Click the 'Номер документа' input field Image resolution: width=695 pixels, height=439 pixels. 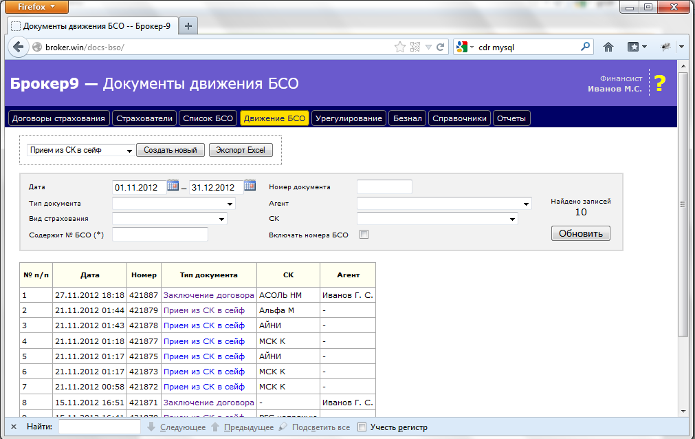pos(384,187)
